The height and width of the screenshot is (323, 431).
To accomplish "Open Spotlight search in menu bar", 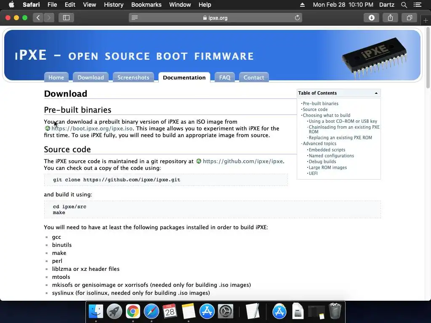I will pyautogui.click(x=404, y=5).
